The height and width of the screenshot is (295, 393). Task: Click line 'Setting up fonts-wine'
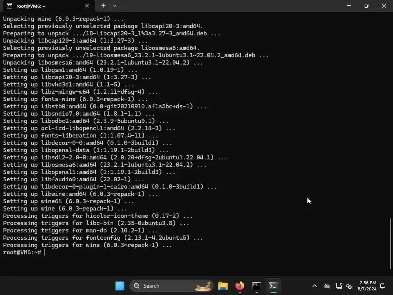(75, 99)
